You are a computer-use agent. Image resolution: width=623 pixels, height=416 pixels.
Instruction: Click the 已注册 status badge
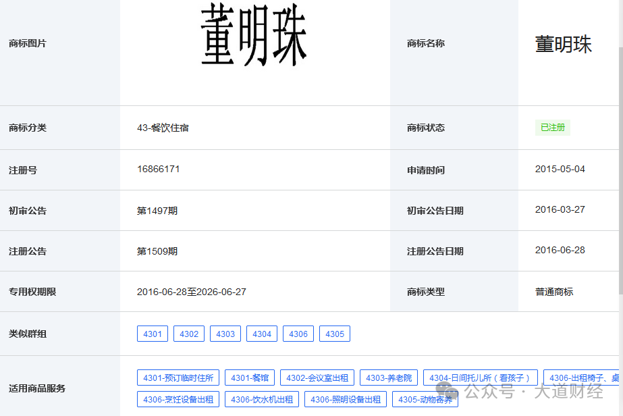[552, 127]
